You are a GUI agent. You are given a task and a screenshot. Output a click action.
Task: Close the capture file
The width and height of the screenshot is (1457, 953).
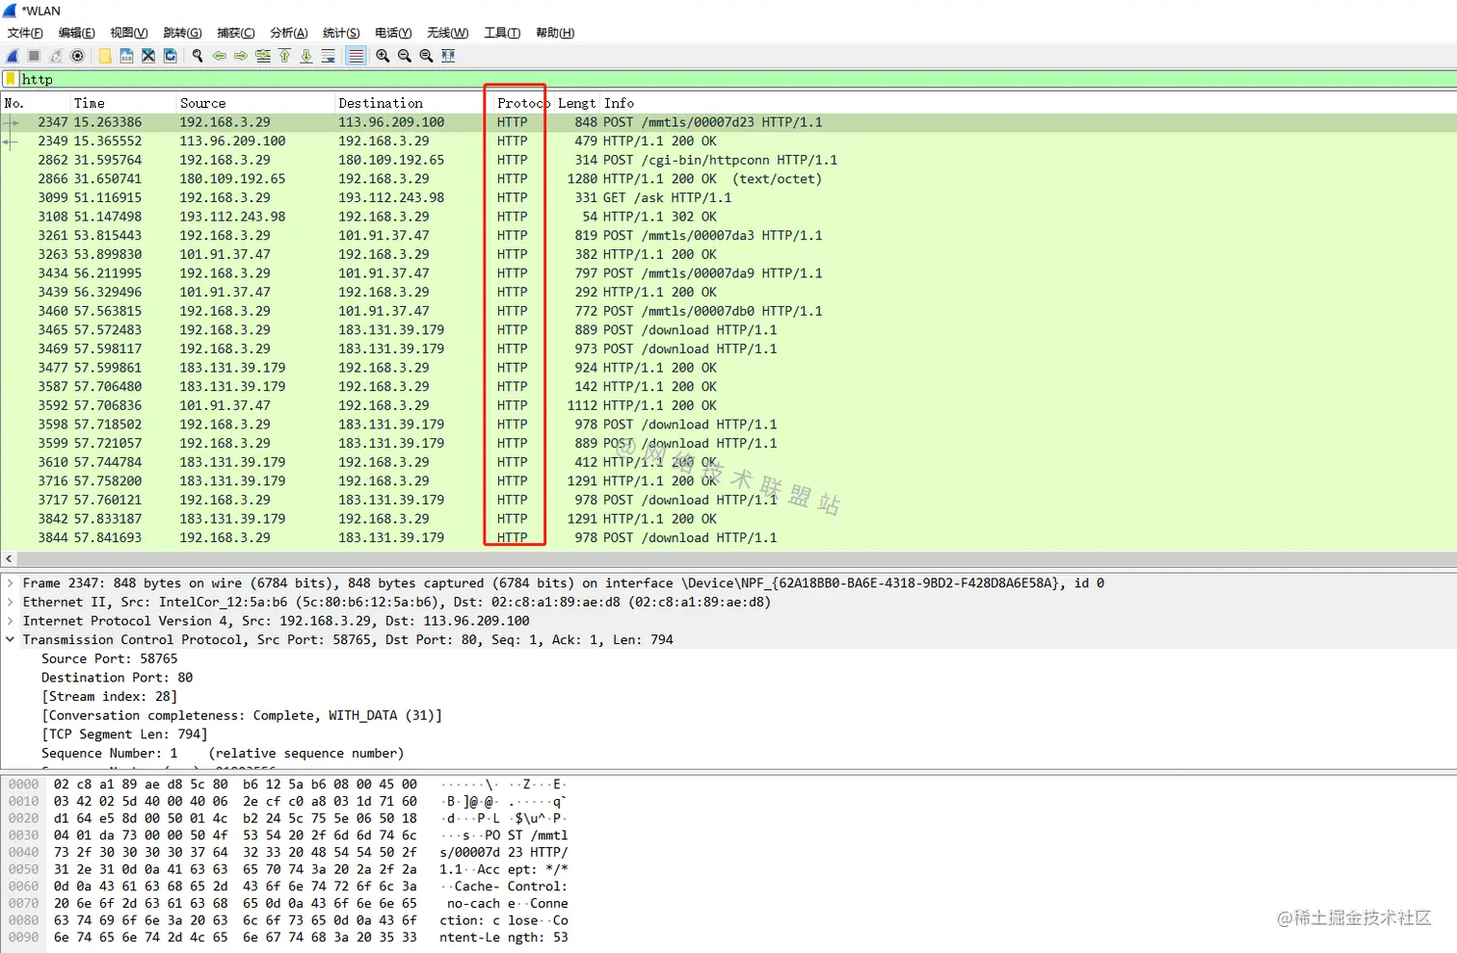click(148, 56)
